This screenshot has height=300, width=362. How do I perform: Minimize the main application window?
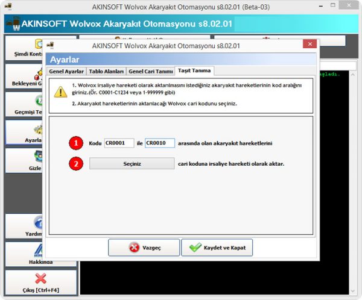click(321, 7)
